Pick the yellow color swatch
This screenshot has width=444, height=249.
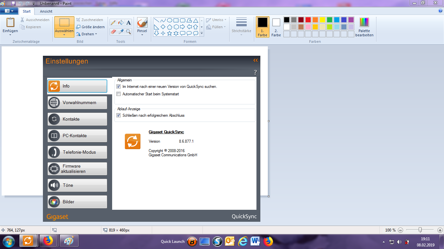click(x=322, y=20)
